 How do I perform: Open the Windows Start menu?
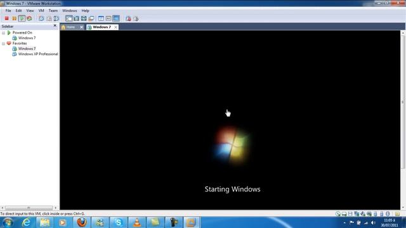click(x=8, y=222)
